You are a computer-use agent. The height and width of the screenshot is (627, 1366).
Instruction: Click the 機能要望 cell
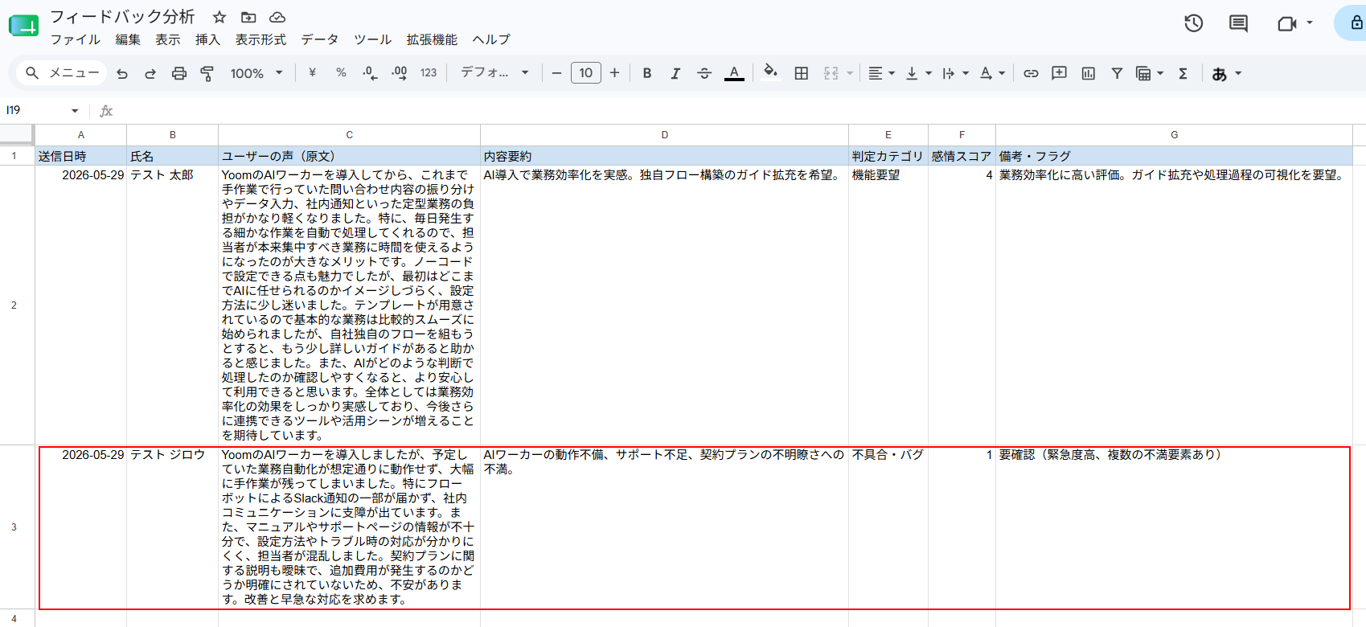pyautogui.click(x=888, y=305)
